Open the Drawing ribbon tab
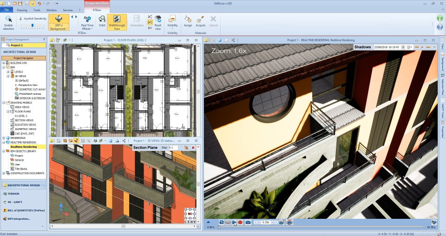Screen dimensions: 446x236 click(22, 9)
